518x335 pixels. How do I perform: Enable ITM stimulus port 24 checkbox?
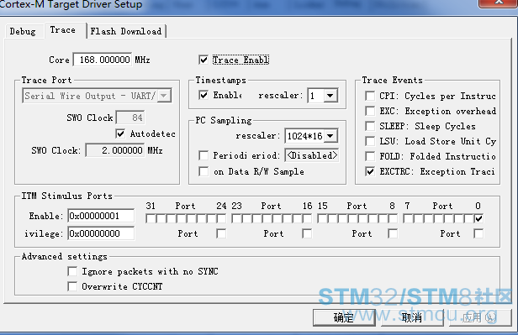point(222,218)
